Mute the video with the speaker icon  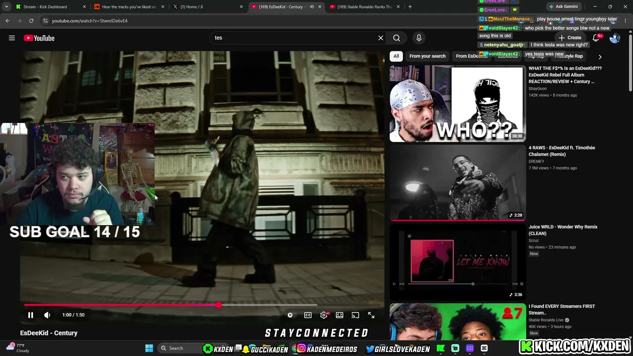pyautogui.click(x=47, y=315)
